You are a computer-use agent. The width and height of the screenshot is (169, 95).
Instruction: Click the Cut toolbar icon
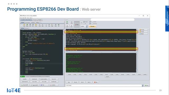46,25
